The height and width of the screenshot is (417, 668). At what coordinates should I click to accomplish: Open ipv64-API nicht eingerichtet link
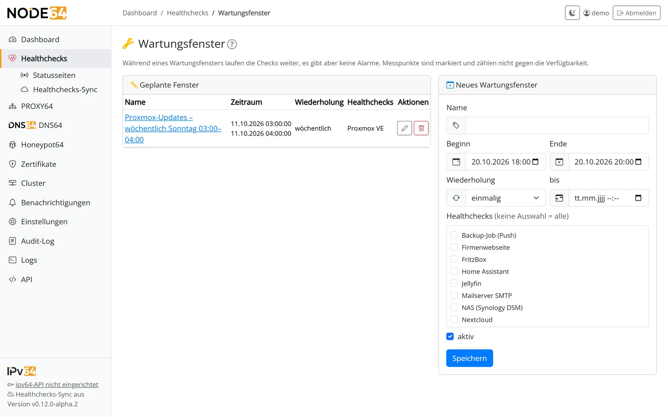click(x=57, y=384)
